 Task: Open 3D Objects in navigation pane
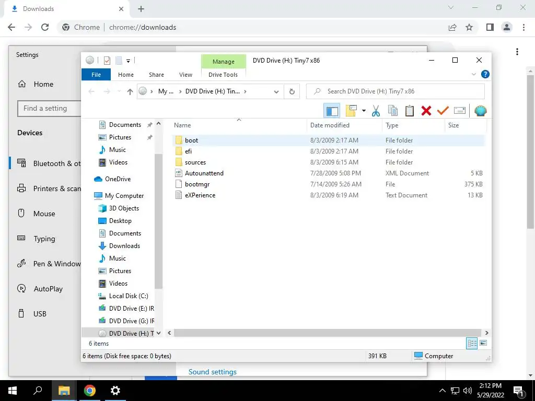tap(124, 208)
